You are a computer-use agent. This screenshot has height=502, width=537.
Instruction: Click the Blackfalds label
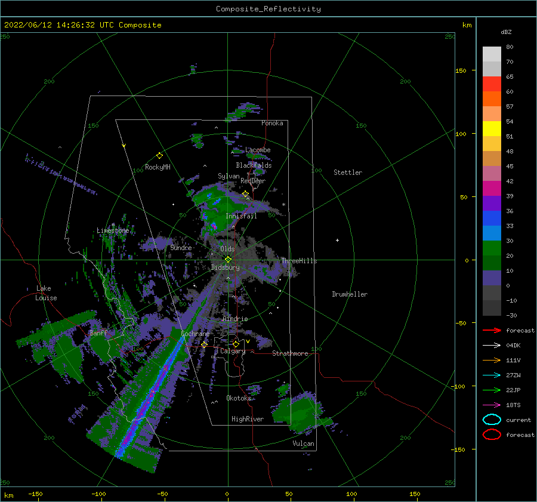pyautogui.click(x=254, y=165)
